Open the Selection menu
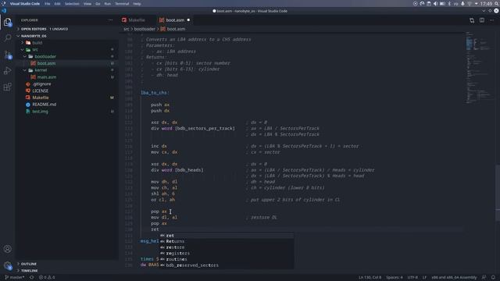Viewport: 500px width, 281px height. (x=72, y=4)
